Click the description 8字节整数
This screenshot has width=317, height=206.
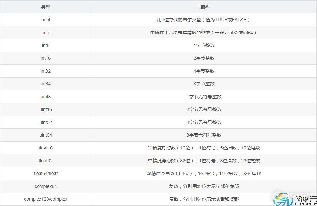point(204,84)
